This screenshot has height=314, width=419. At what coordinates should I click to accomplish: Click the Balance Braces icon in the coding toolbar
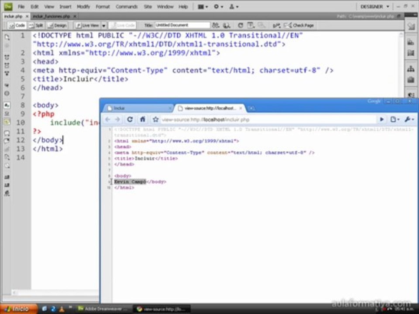[x=7, y=93]
